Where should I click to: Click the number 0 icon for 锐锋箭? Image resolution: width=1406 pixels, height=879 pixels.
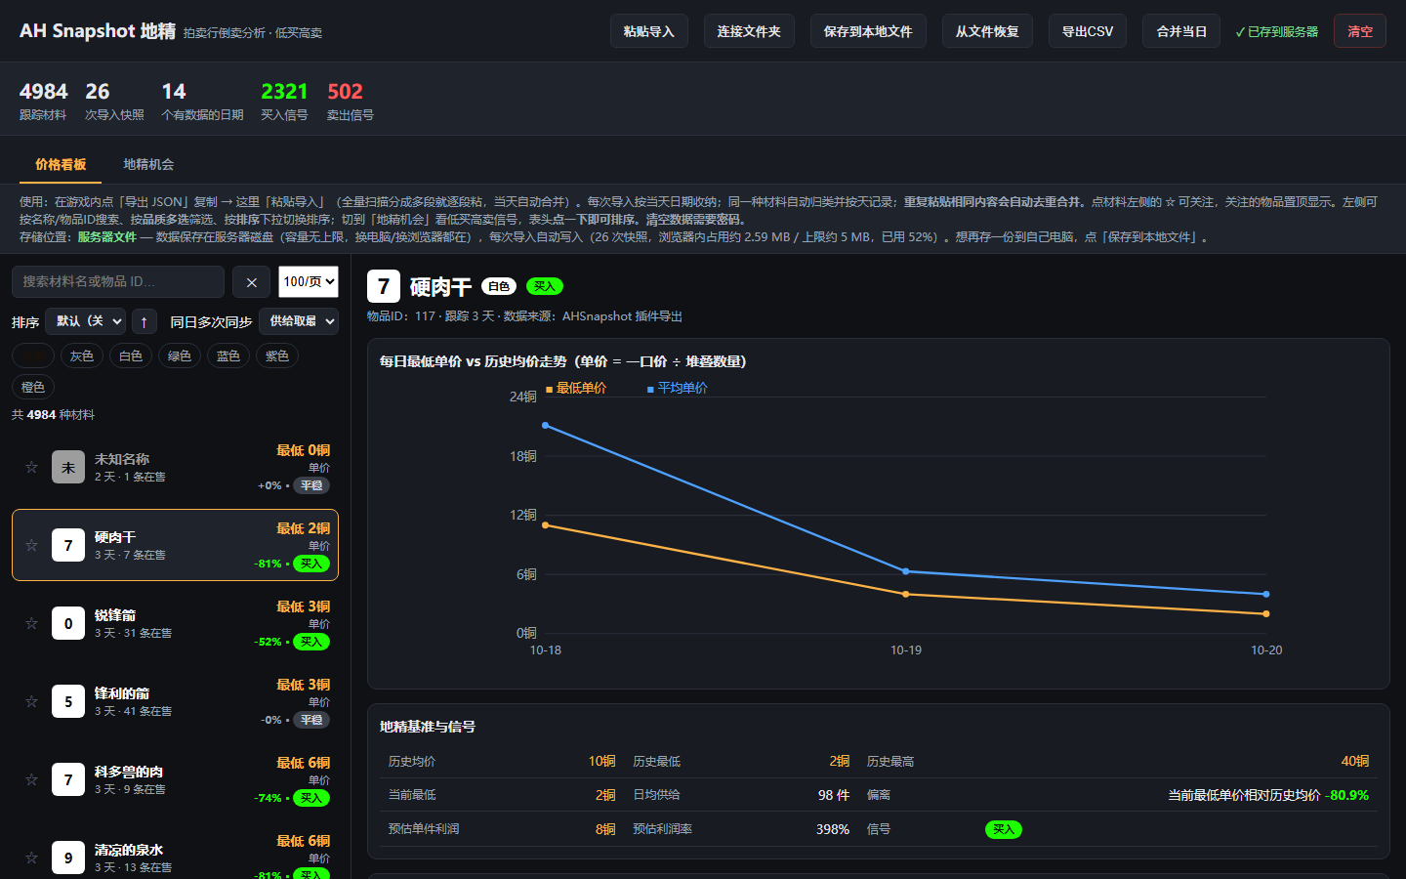(x=68, y=623)
